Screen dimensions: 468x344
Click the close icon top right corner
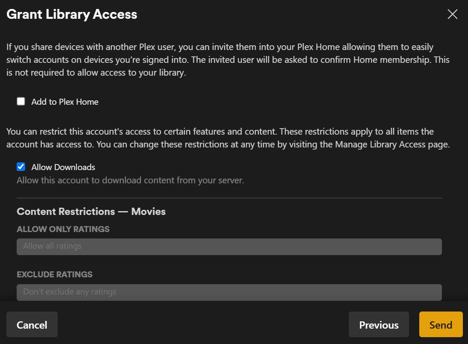pyautogui.click(x=452, y=14)
